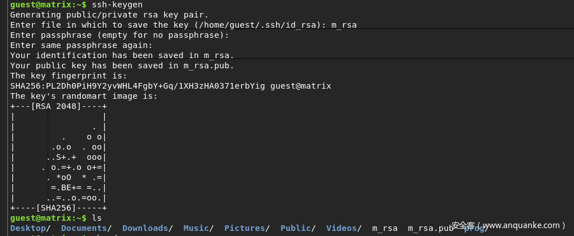Click the [RSA 2048] randomart header
This screenshot has width=574, height=236.
(x=58, y=106)
